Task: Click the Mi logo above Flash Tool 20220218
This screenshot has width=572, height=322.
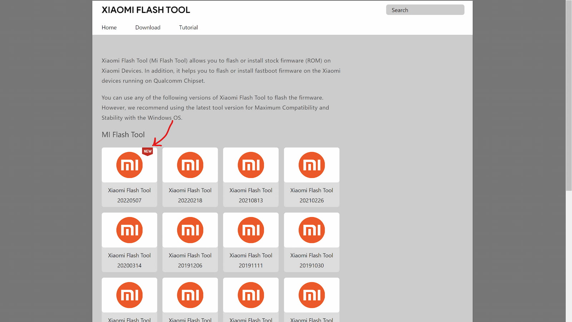Action: [x=190, y=165]
